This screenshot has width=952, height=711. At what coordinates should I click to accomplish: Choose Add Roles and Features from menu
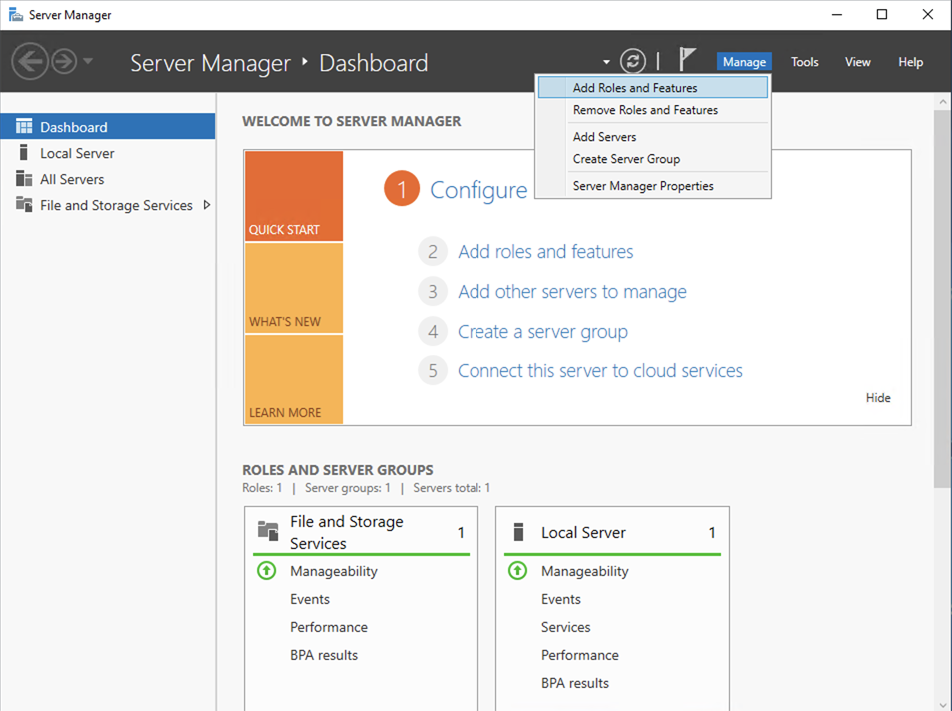coord(653,88)
